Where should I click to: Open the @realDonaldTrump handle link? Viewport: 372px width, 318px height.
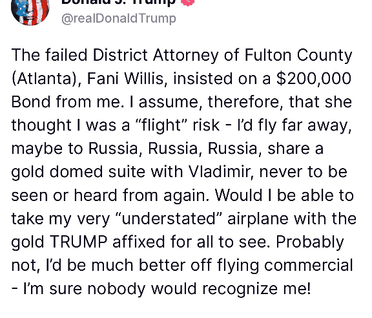tap(119, 19)
